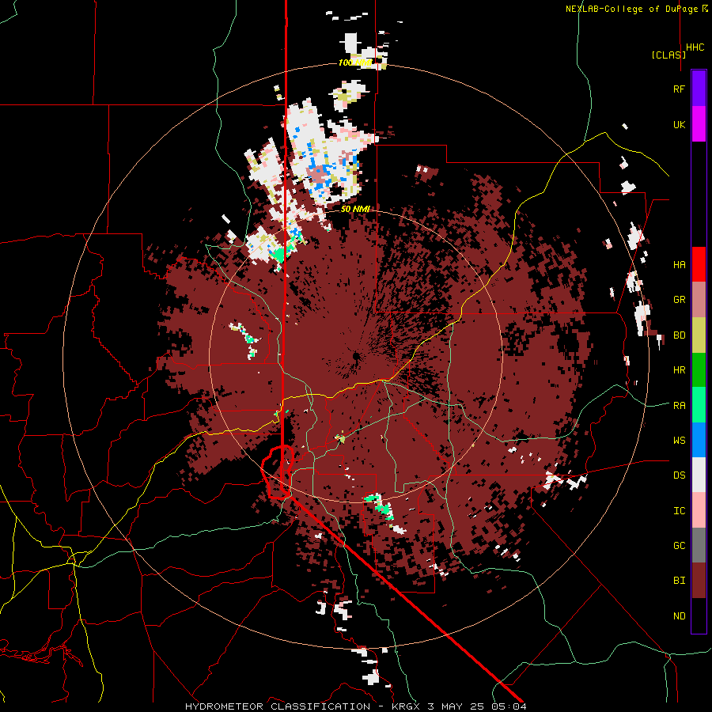Click the HA legend label
The width and height of the screenshot is (712, 712).
click(680, 265)
